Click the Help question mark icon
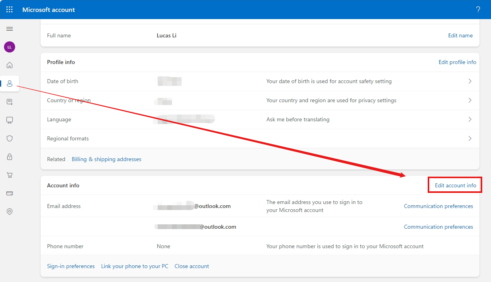 [x=478, y=10]
